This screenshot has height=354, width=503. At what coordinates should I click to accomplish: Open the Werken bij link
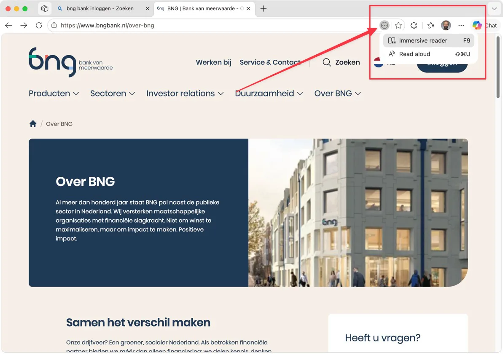(214, 62)
